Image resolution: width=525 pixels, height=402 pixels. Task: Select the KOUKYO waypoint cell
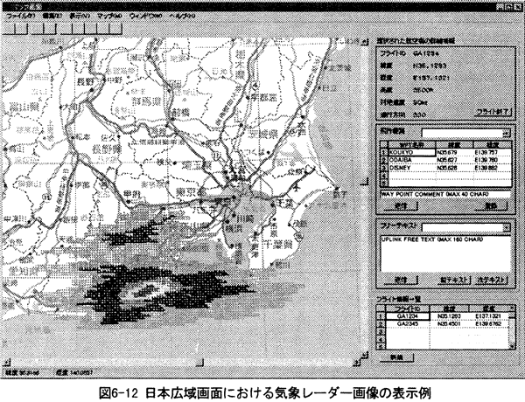411,152
